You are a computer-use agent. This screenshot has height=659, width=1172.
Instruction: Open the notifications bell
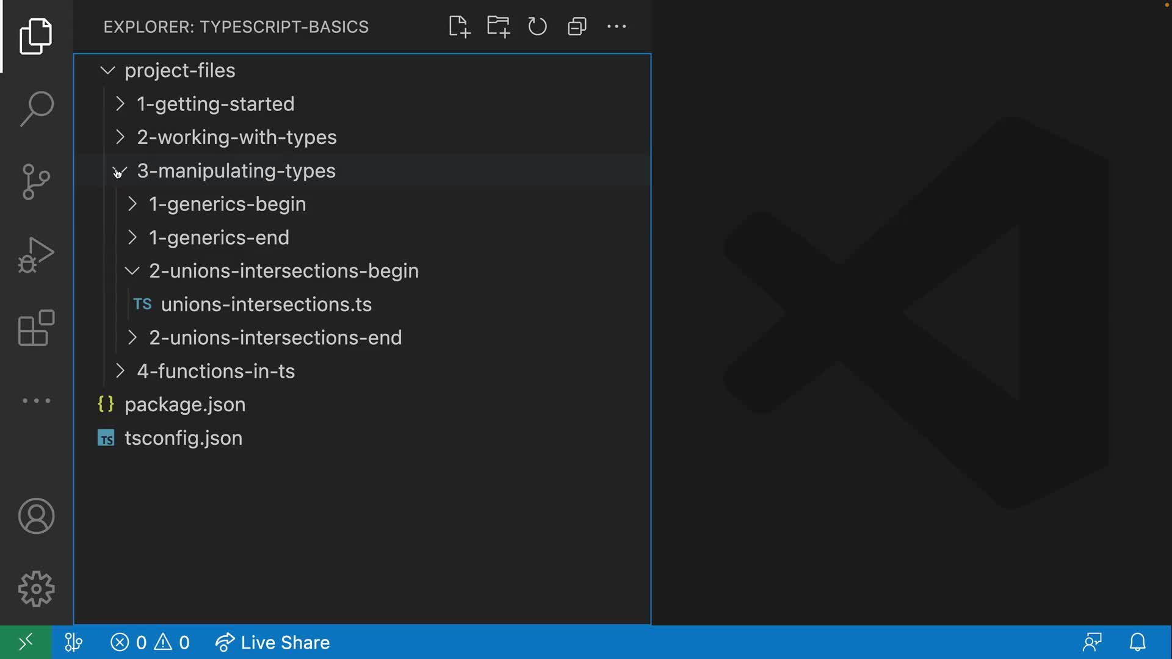coord(1138,642)
